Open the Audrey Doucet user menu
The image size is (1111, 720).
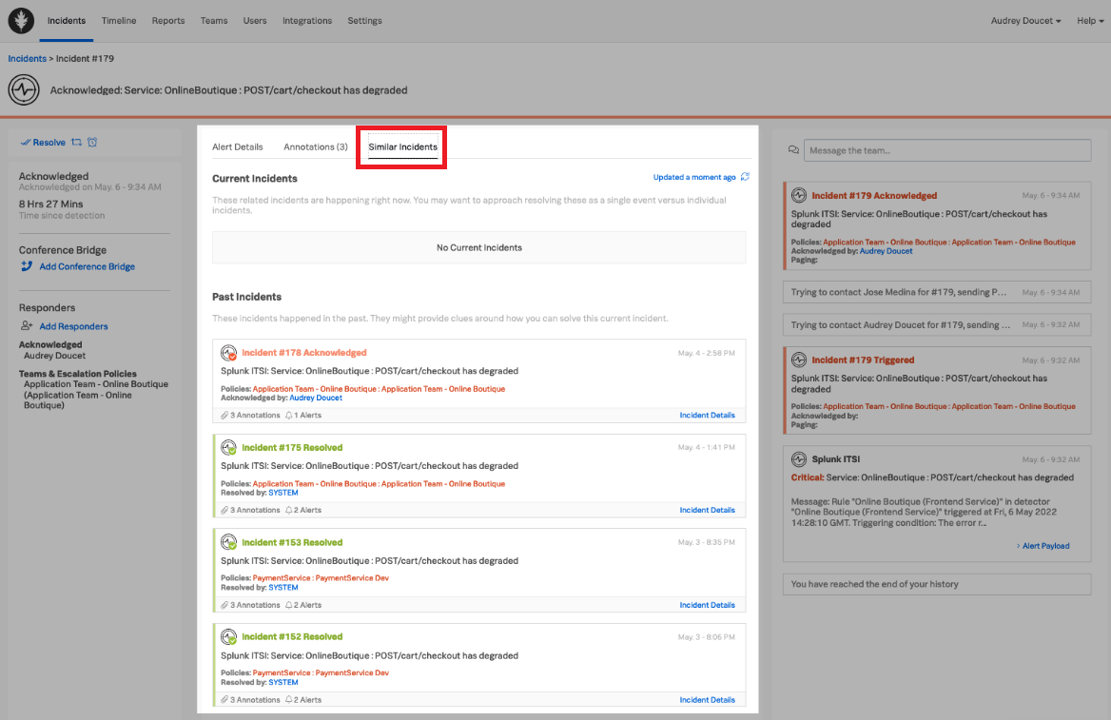[1025, 21]
